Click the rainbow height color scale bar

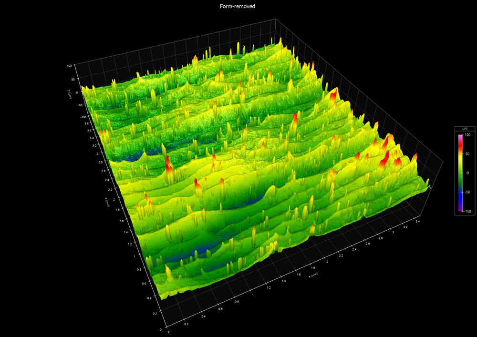pyautogui.click(x=461, y=173)
